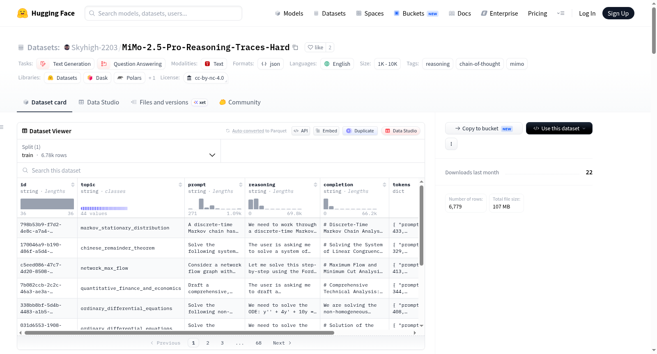Show more libraries via the +1 indicator

coord(152,78)
